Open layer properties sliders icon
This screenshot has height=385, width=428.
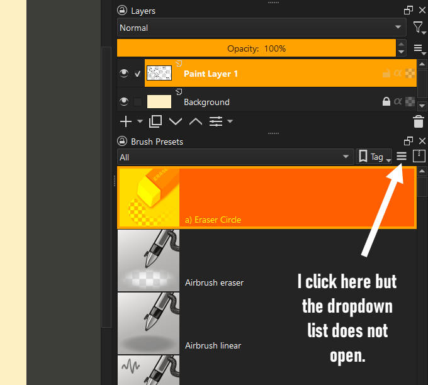(215, 121)
